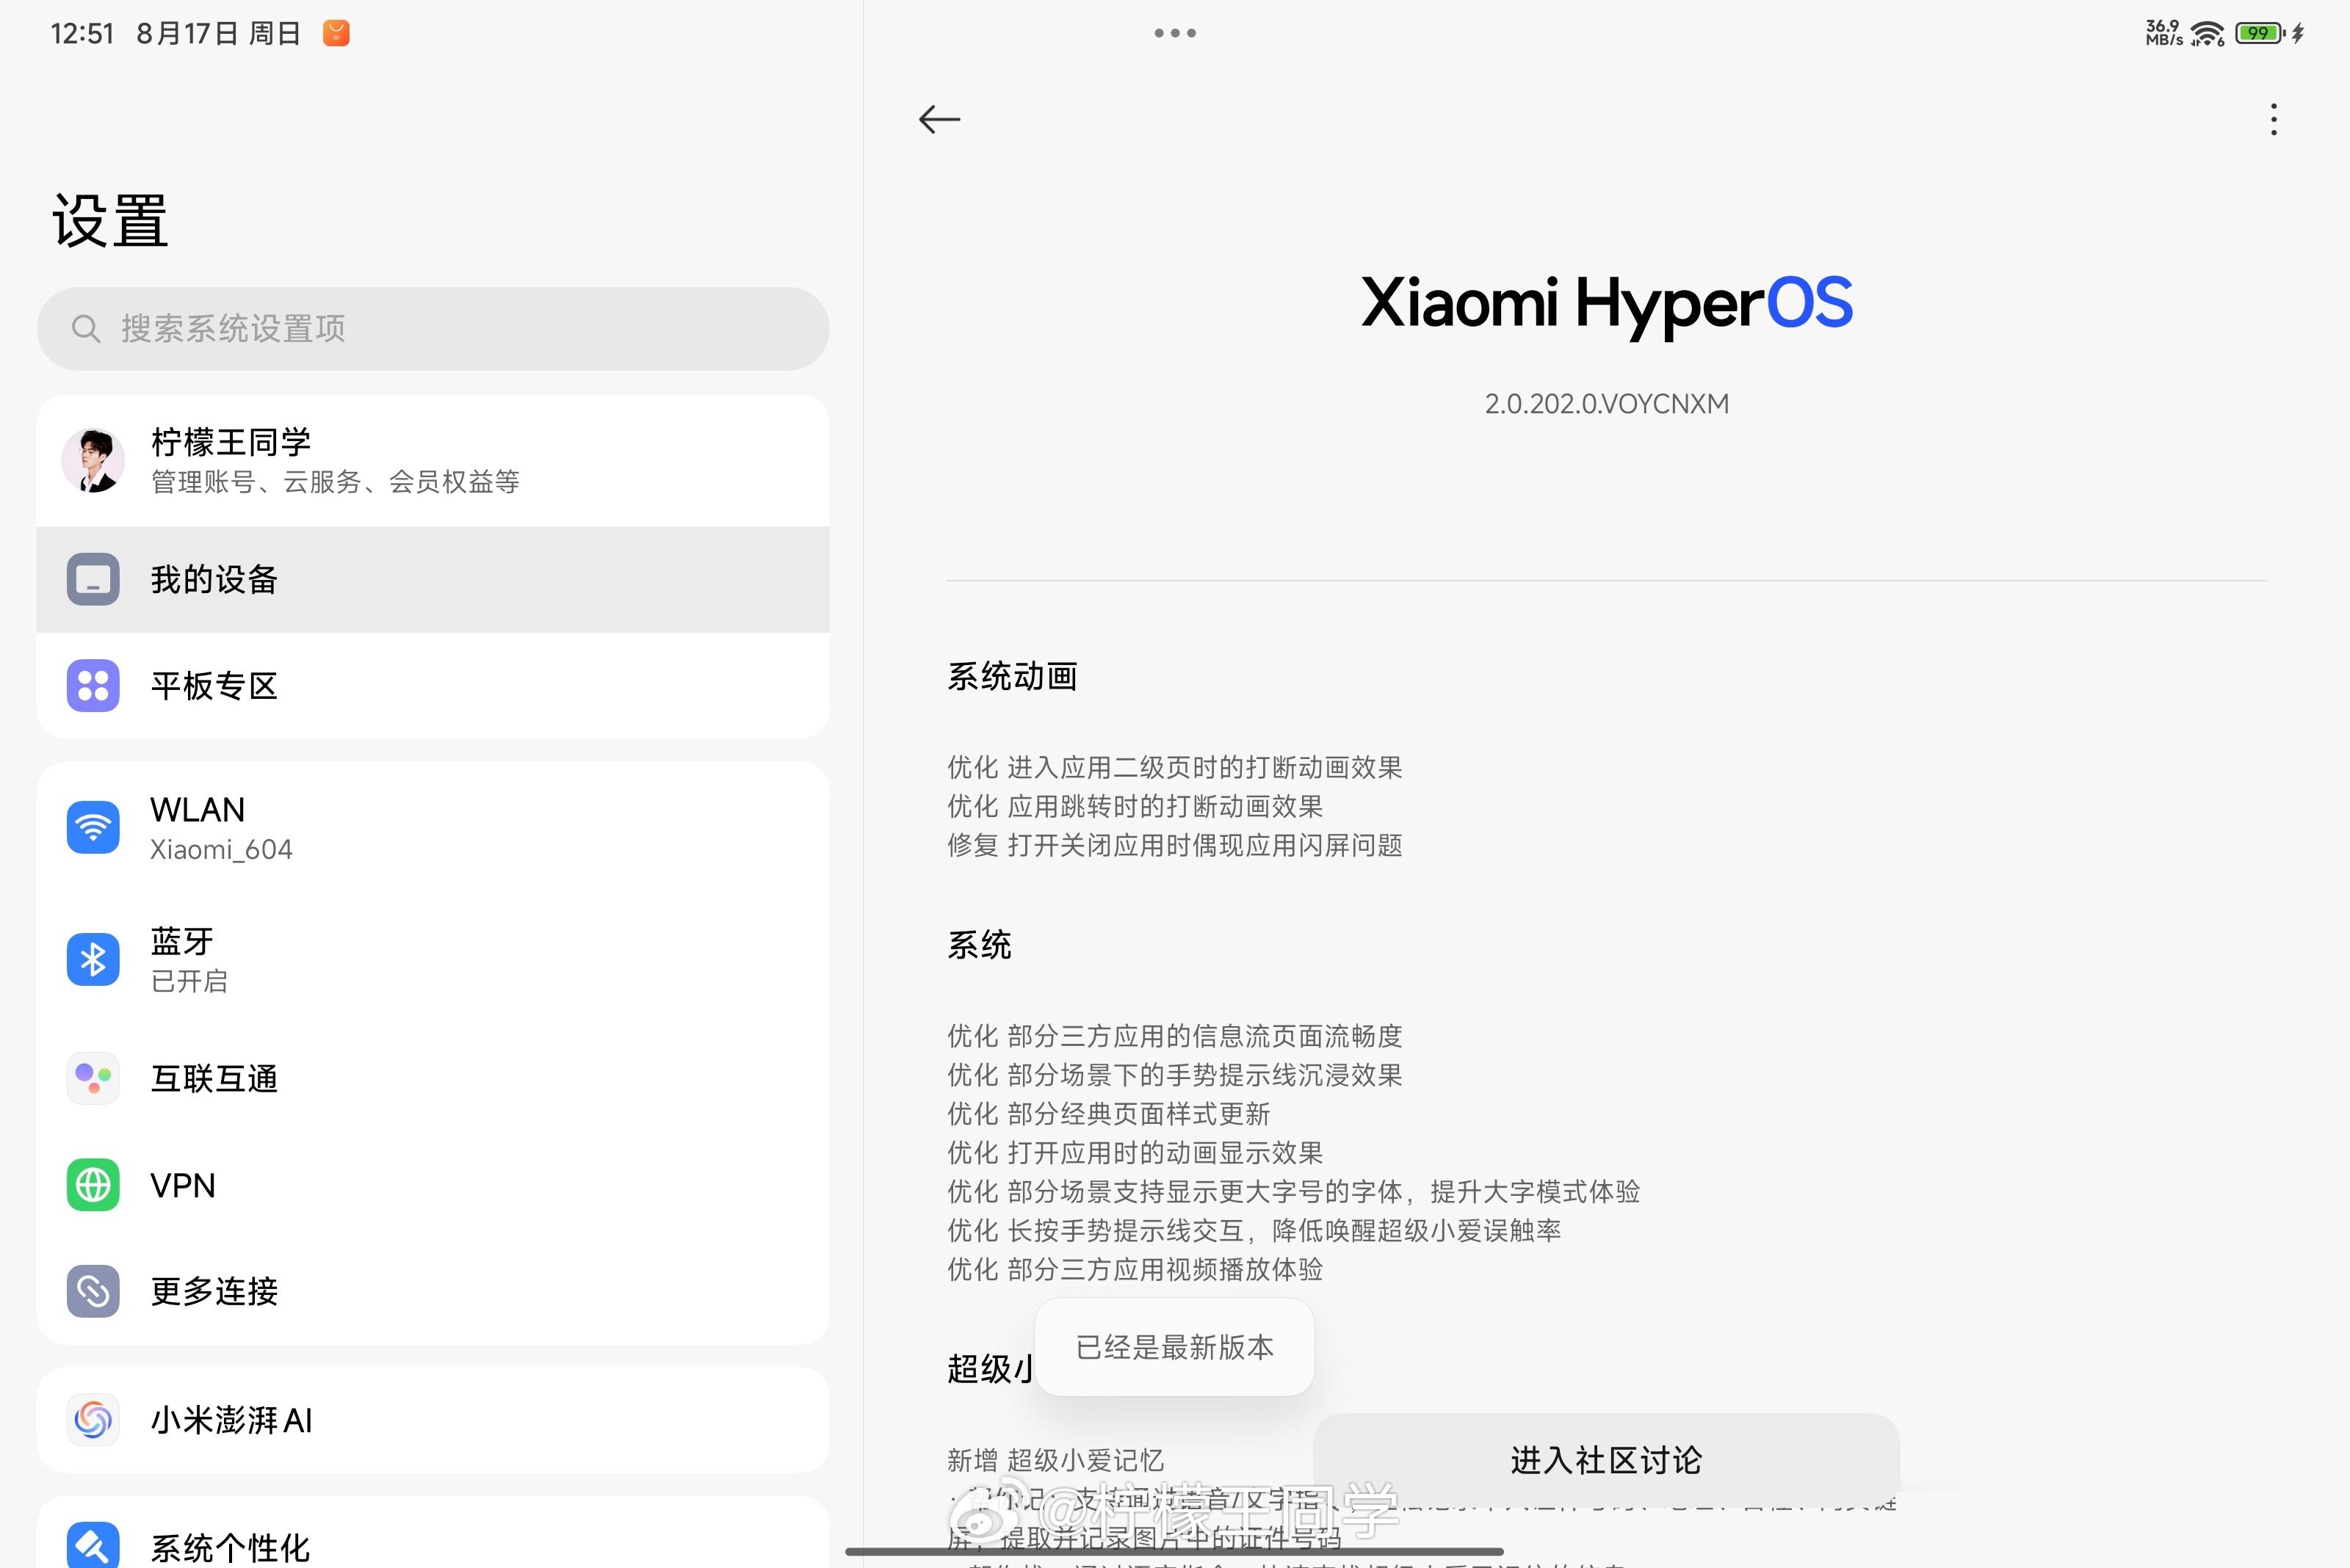
Task: Open 柠檬王同学 account management row
Action: point(433,460)
